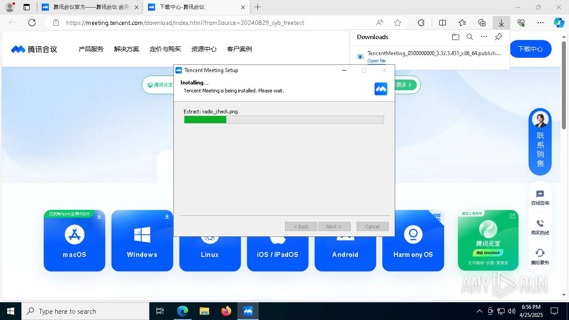This screenshot has width=569, height=320.
Task: Open the browser profile icon
Action: click(10, 7)
